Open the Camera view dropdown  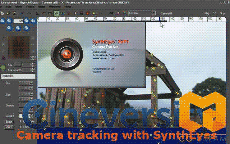[x=142, y=13]
